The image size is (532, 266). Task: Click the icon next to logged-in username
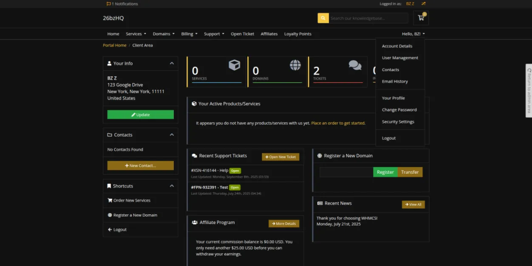pyautogui.click(x=423, y=4)
